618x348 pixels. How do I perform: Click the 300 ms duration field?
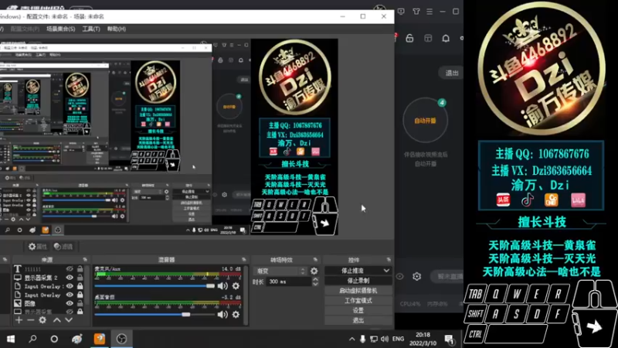tap(289, 281)
